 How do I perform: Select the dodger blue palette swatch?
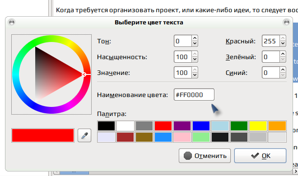pos(163,137)
